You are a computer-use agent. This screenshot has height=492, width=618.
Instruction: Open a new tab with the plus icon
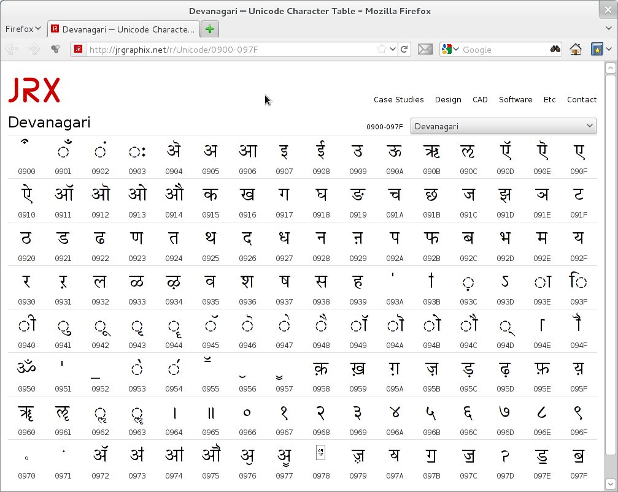pyautogui.click(x=209, y=28)
